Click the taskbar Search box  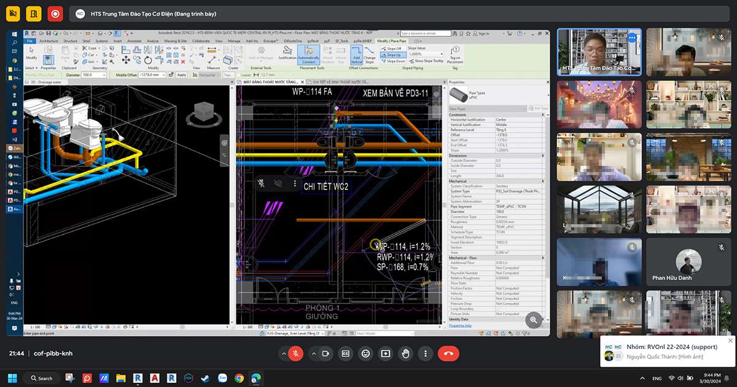(41, 378)
